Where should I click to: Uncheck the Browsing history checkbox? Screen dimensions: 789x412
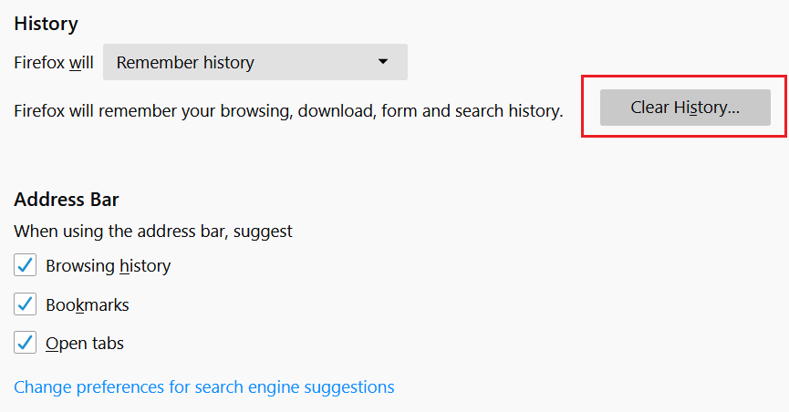pyautogui.click(x=25, y=266)
